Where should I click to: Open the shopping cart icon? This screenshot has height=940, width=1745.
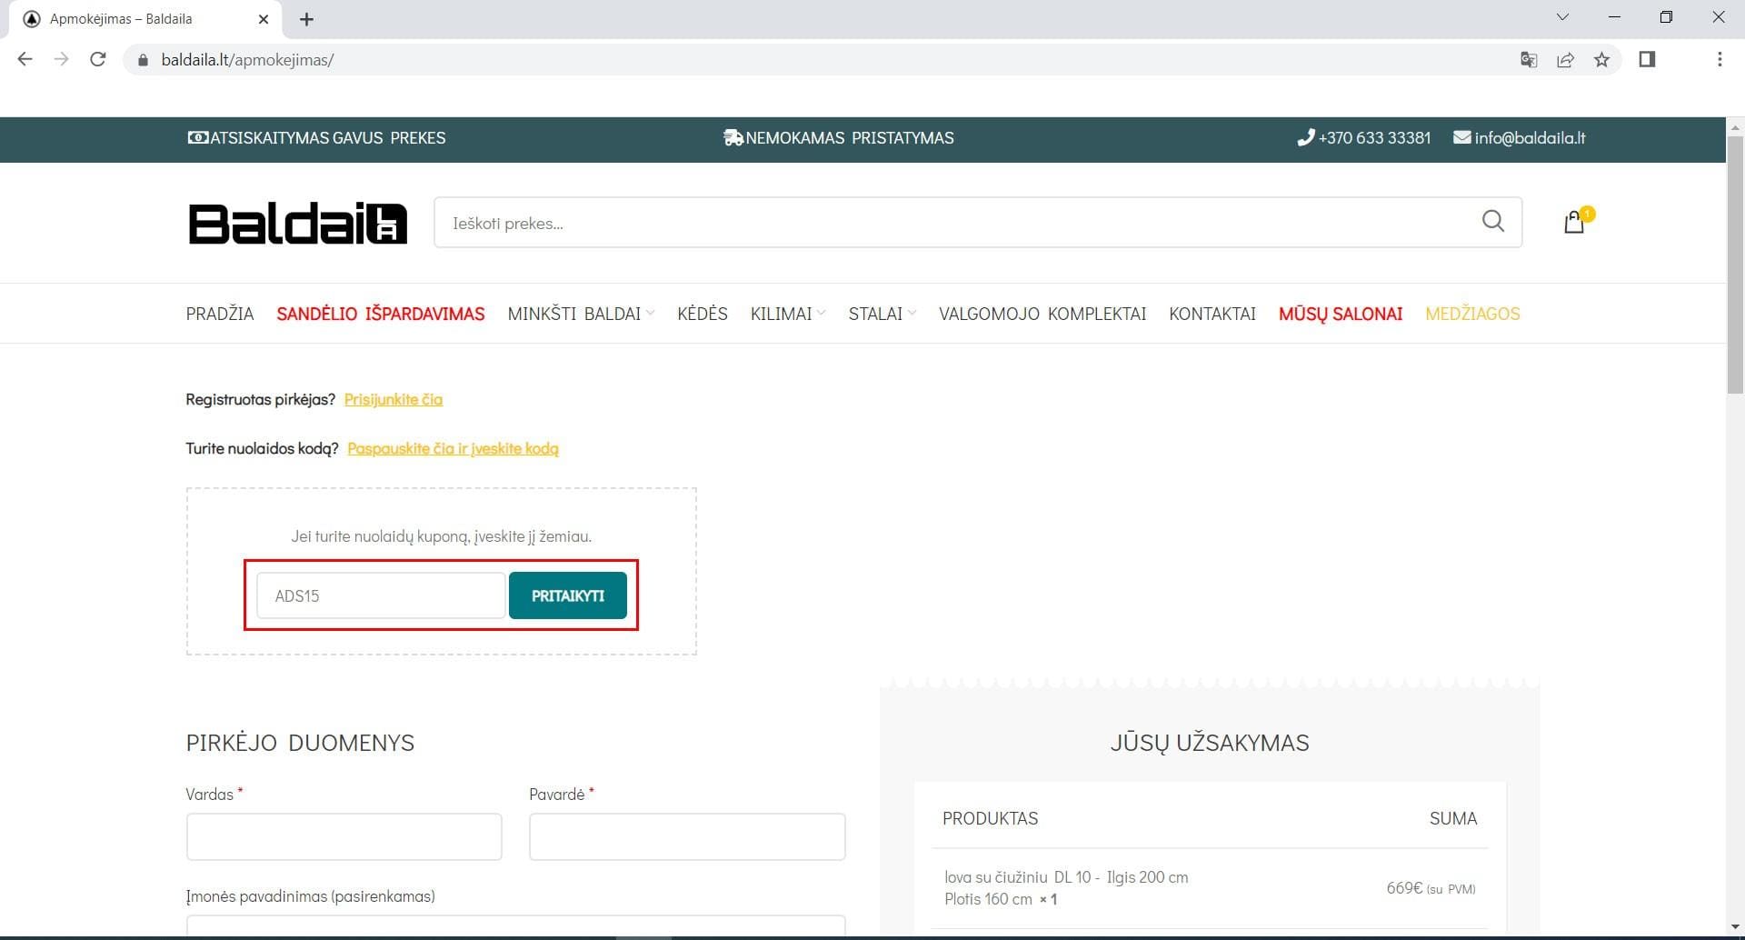(1574, 223)
